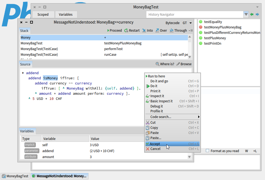Move the stack list up with the arrow
This screenshot has width=265, height=180.
tap(190, 37)
